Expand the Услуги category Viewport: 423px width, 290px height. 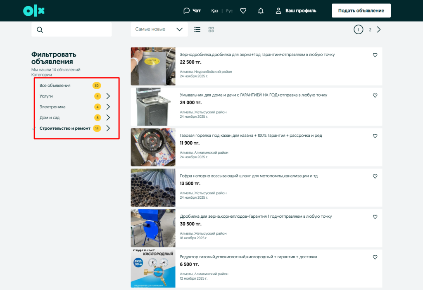point(108,96)
